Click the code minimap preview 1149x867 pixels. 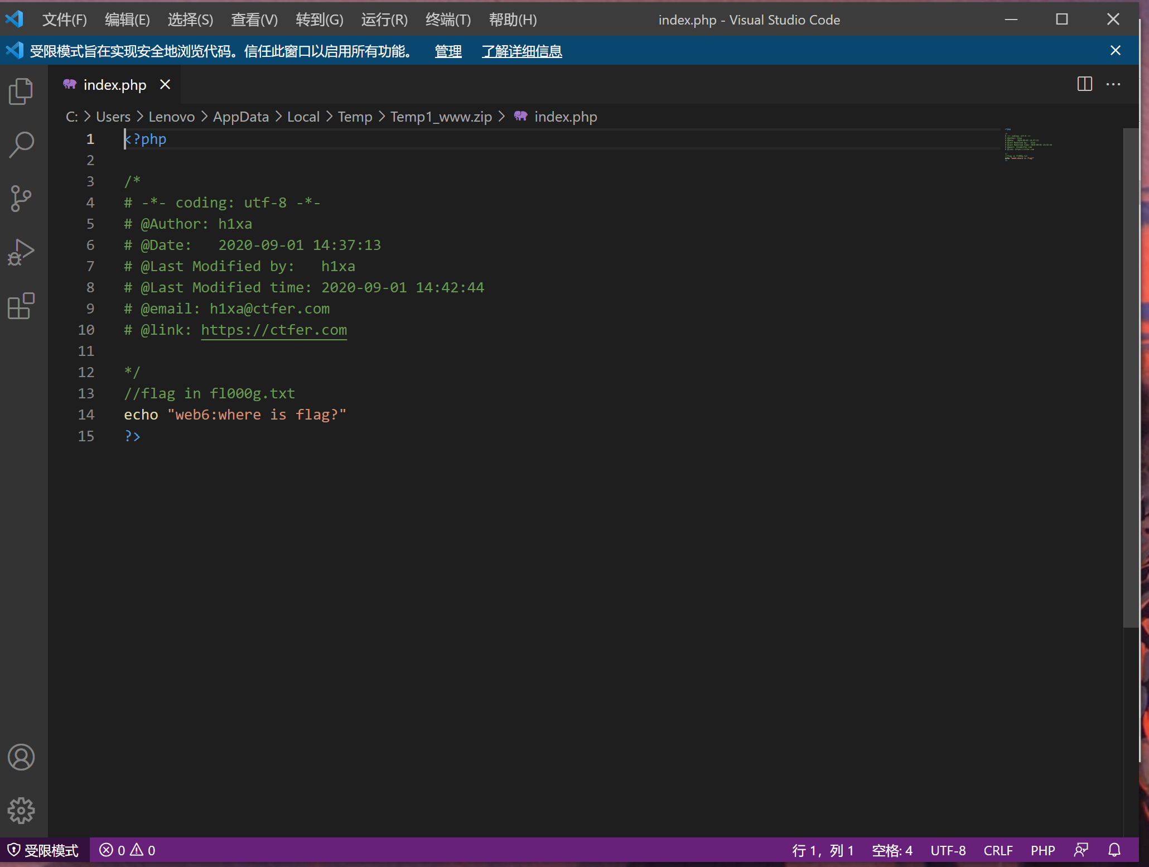pyautogui.click(x=1029, y=144)
